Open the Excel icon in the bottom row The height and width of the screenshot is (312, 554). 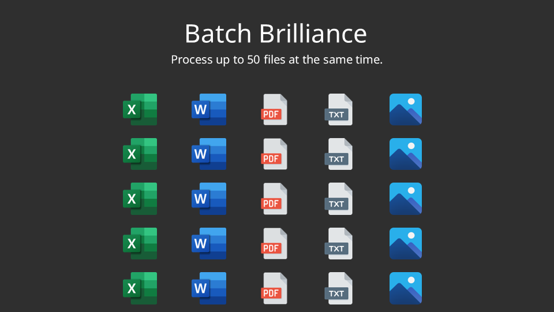click(x=140, y=288)
